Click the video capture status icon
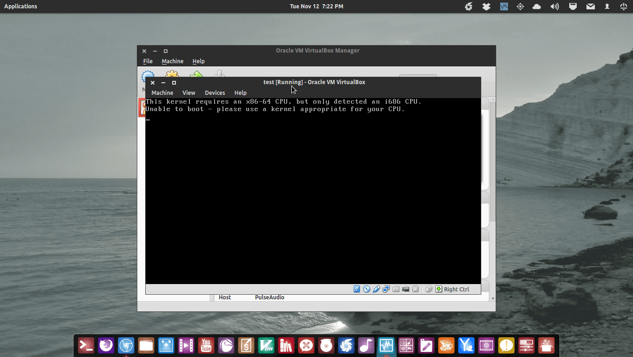This screenshot has height=357, width=633. point(406,289)
